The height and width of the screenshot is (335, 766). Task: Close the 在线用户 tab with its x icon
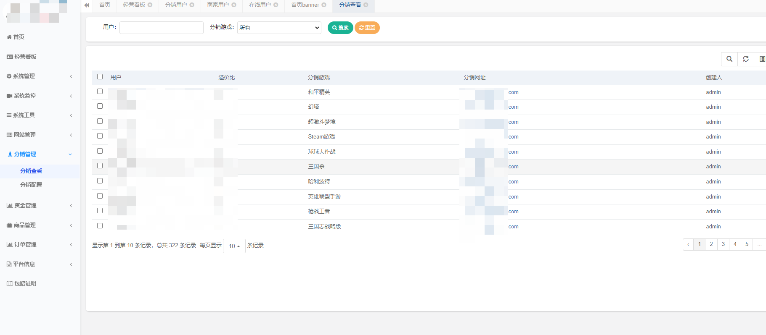coord(276,5)
